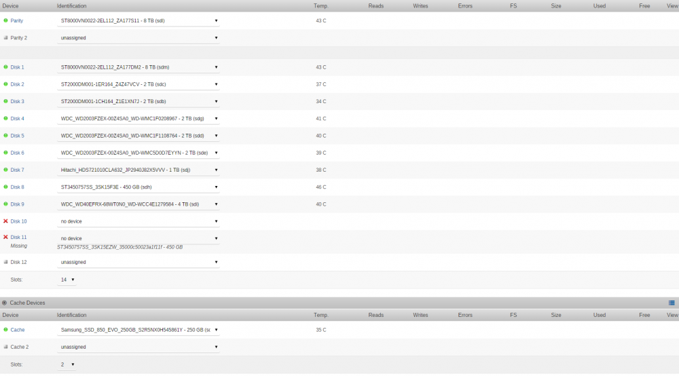The width and height of the screenshot is (679, 376).
Task: Click the green status icon for Disk 9
Action: tap(5, 204)
